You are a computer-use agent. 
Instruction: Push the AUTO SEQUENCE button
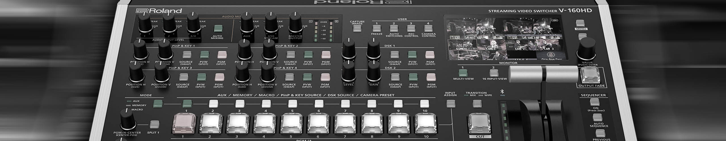(x=597, y=118)
